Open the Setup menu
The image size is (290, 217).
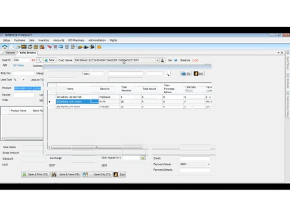coord(6,41)
